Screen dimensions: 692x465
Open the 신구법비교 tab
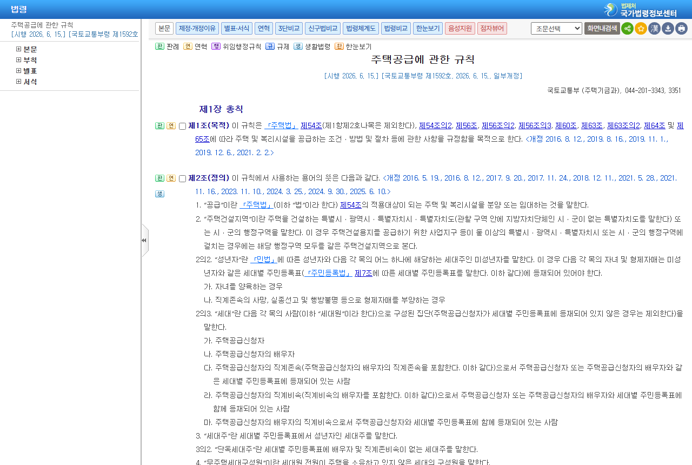323,29
